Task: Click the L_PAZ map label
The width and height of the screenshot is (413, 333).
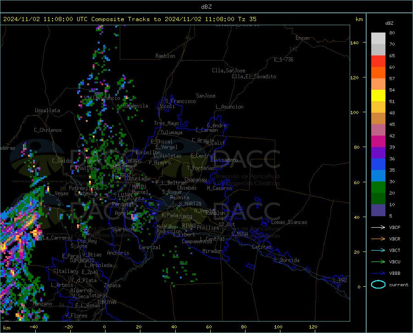Action: coord(340,280)
